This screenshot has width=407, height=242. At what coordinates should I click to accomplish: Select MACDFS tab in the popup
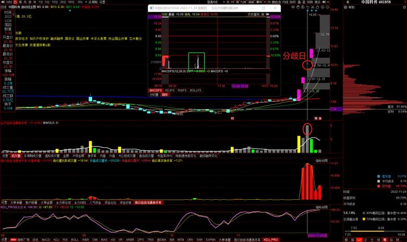click(x=155, y=90)
